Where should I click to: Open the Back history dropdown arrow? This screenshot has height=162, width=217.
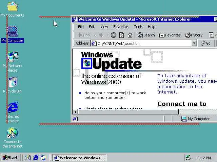(x=95, y=35)
